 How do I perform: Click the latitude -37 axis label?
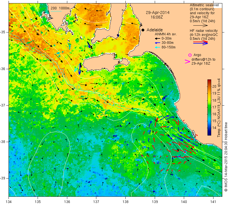pos(3,105)
